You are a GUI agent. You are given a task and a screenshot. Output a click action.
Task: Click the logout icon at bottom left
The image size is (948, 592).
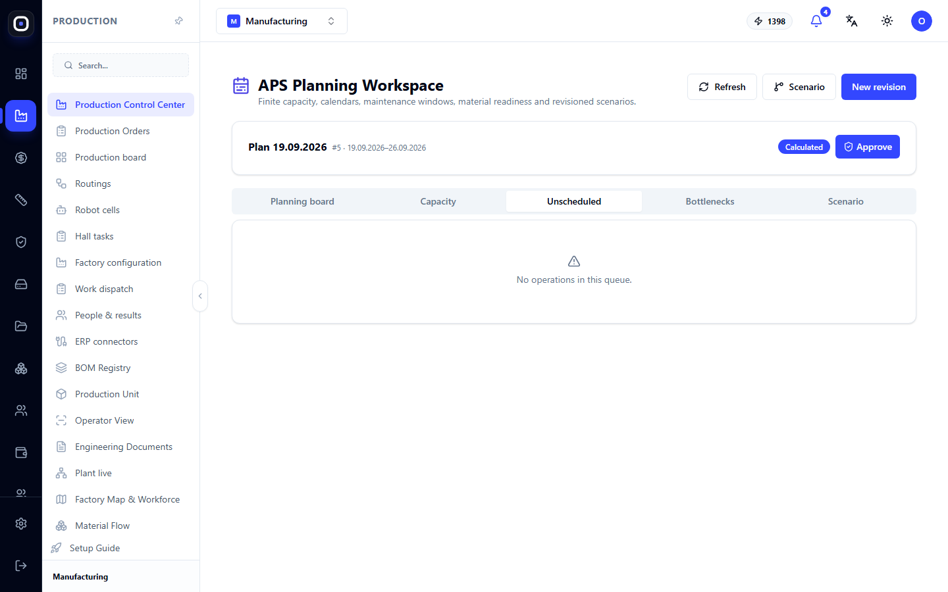(x=21, y=566)
